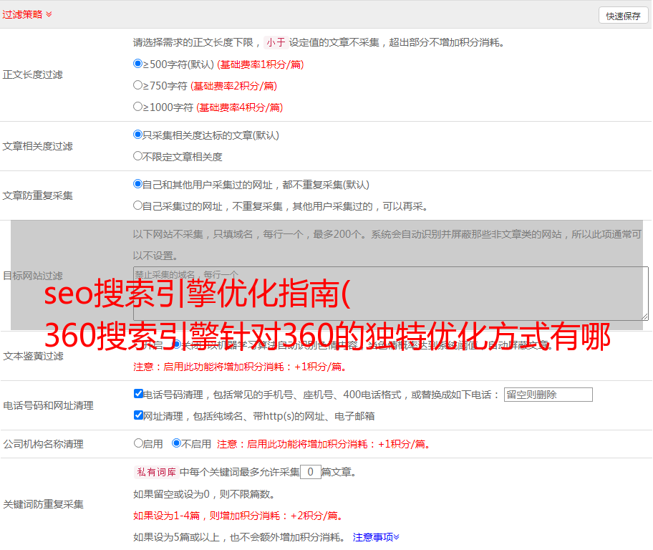
Task: Choose 只采集相关度达标的文章 option
Action: (138, 135)
